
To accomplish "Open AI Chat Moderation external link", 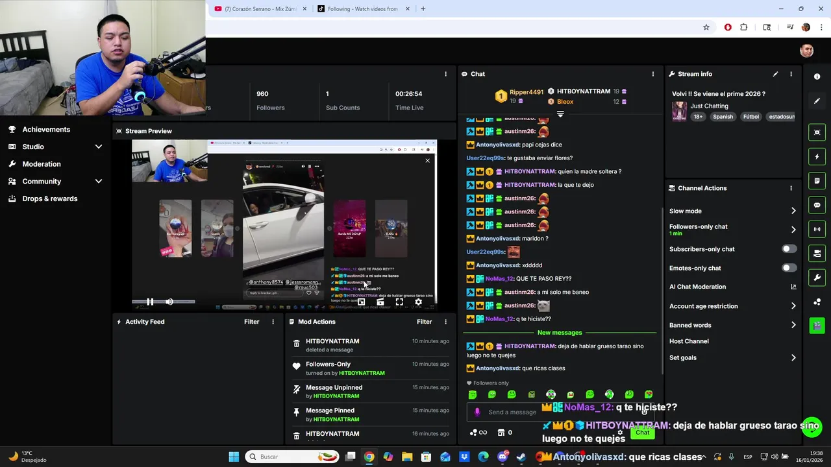I will click(x=793, y=287).
